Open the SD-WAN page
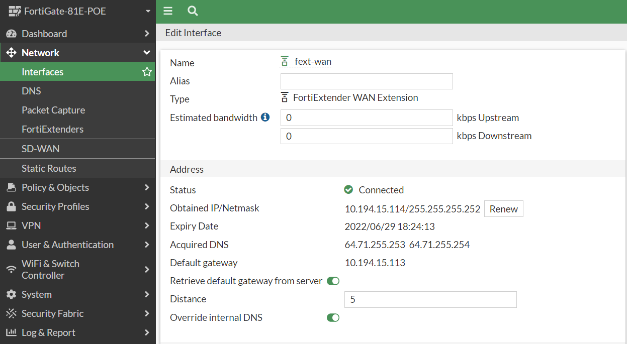627x344 pixels. [x=40, y=149]
